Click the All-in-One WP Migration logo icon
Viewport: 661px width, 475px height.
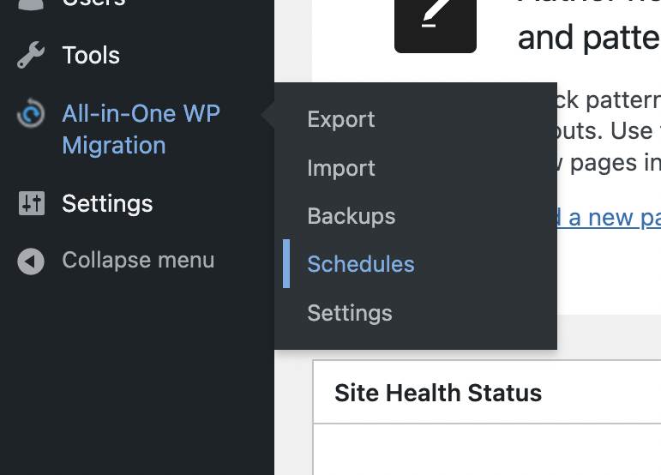[x=31, y=114]
